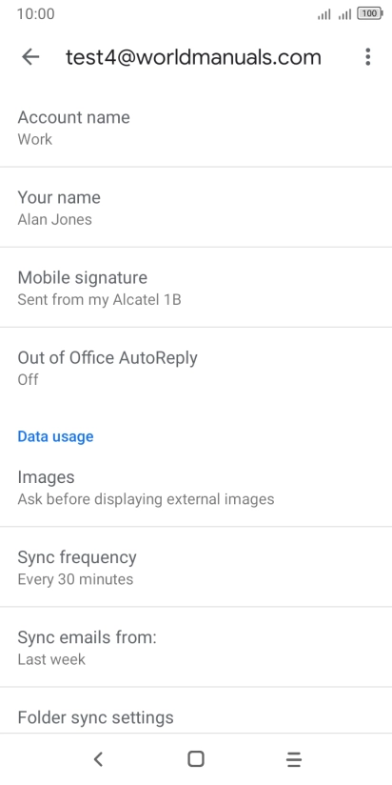This screenshot has height=785, width=392.
Task: Open recent apps menu button
Action: [x=294, y=759]
